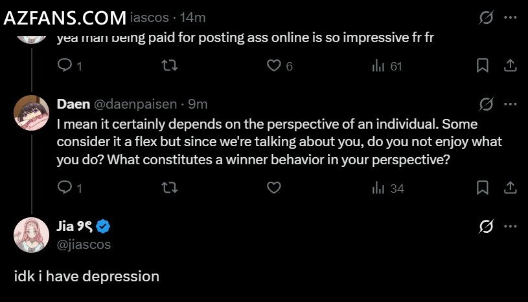Open Daen's profile avatar
Image resolution: width=528 pixels, height=302 pixels.
[x=31, y=113]
